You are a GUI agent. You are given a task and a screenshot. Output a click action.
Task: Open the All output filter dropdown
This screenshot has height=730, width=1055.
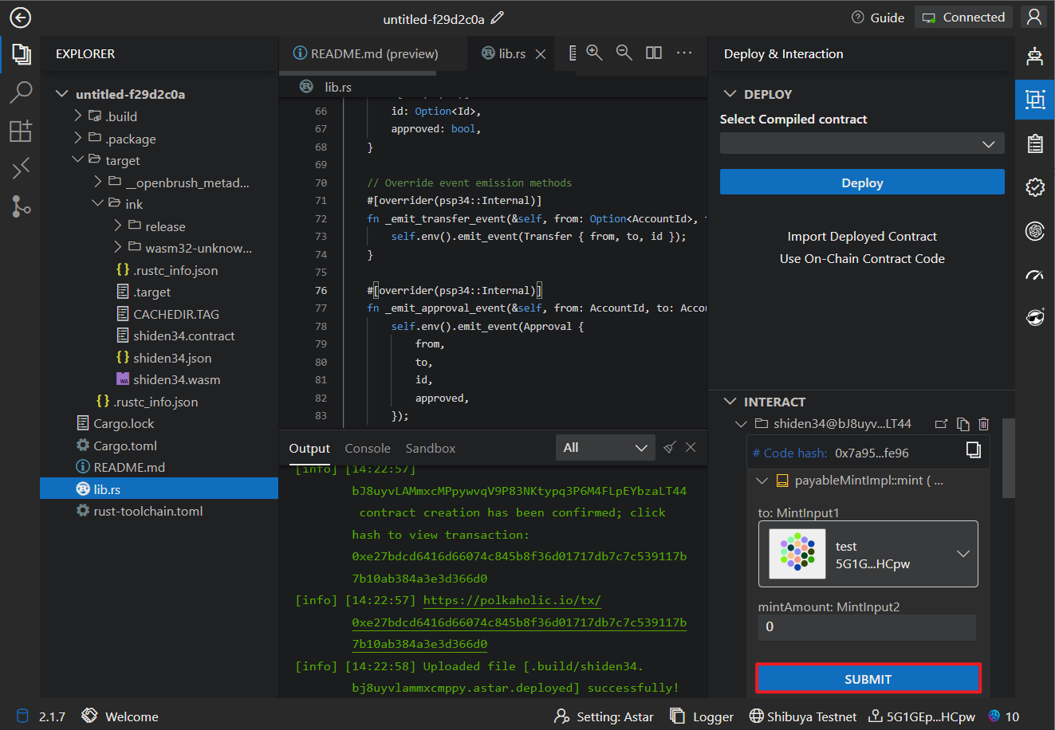604,448
